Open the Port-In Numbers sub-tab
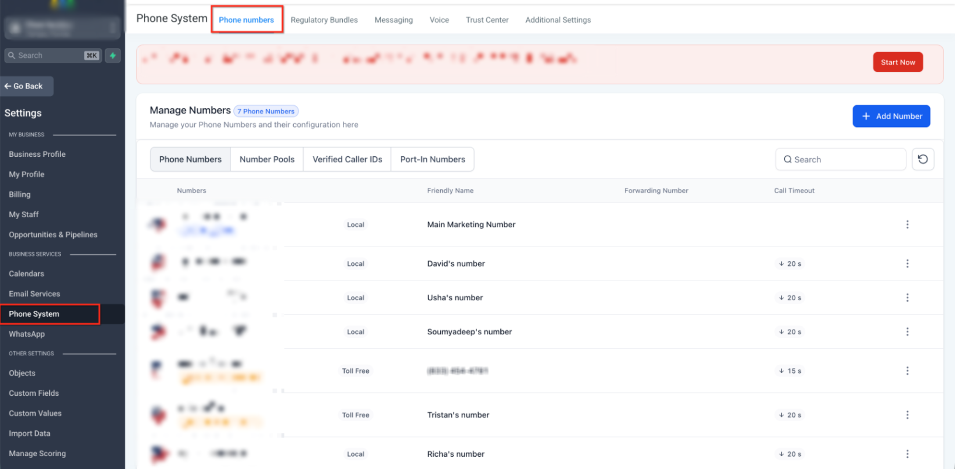Viewport: 955px width, 469px height. click(x=432, y=159)
